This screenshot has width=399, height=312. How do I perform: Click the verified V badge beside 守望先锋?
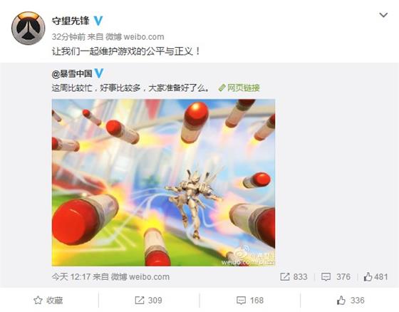[98, 21]
